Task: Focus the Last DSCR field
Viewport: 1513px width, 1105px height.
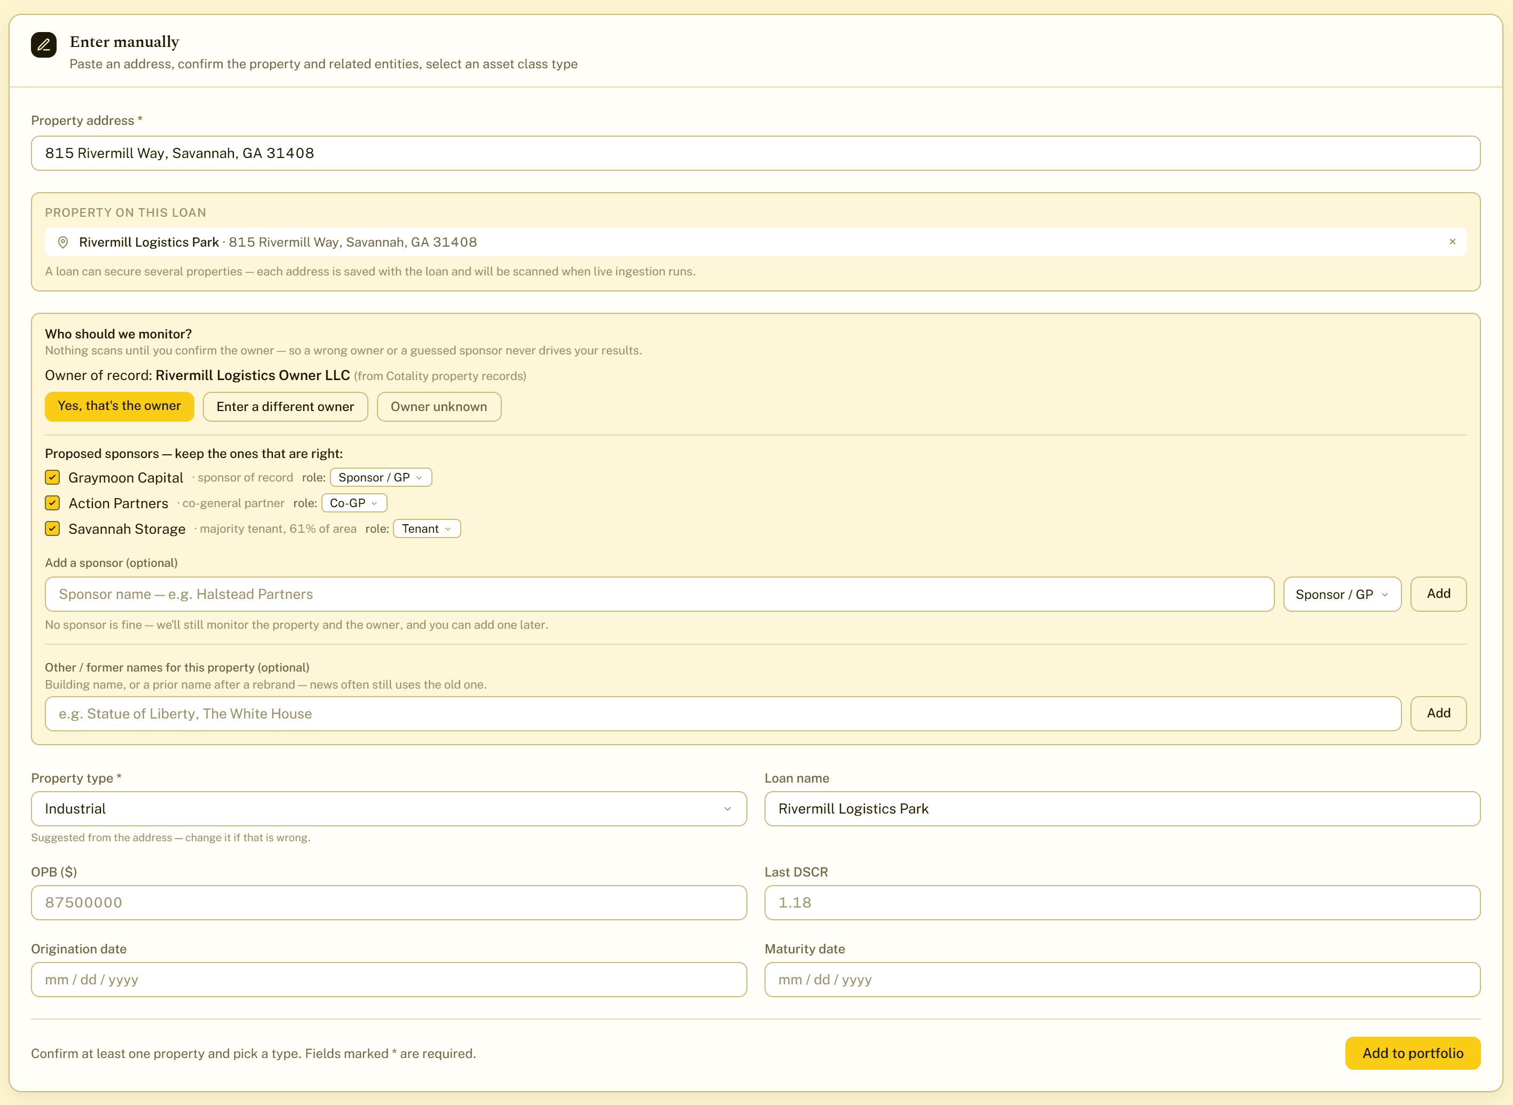Action: pyautogui.click(x=1122, y=903)
